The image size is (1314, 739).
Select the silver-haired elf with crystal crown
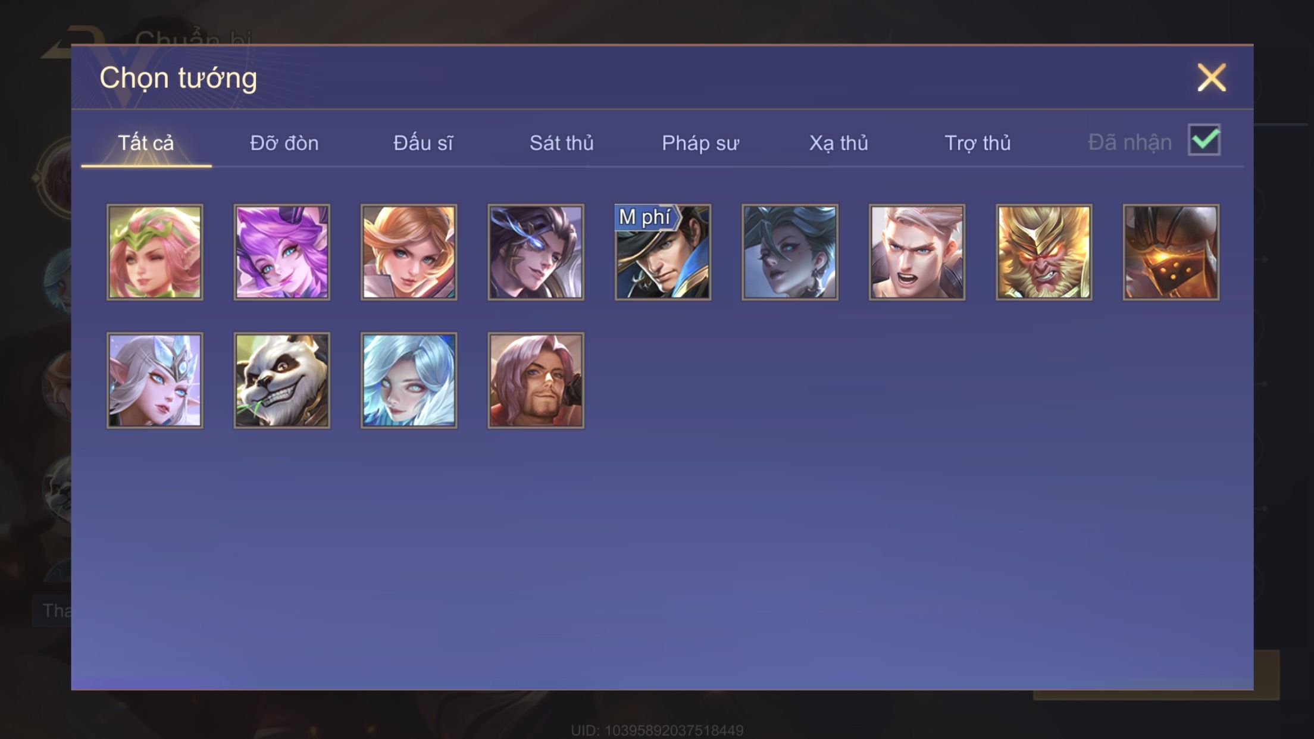coord(155,380)
